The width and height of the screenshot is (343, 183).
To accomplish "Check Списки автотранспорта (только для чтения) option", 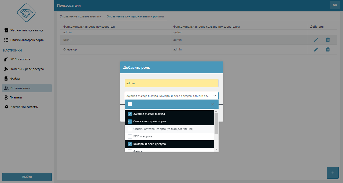I will tap(130, 129).
